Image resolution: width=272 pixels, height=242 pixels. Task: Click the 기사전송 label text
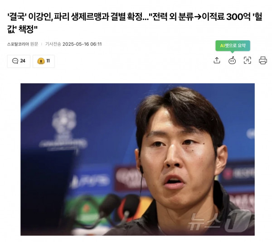(x=53, y=44)
